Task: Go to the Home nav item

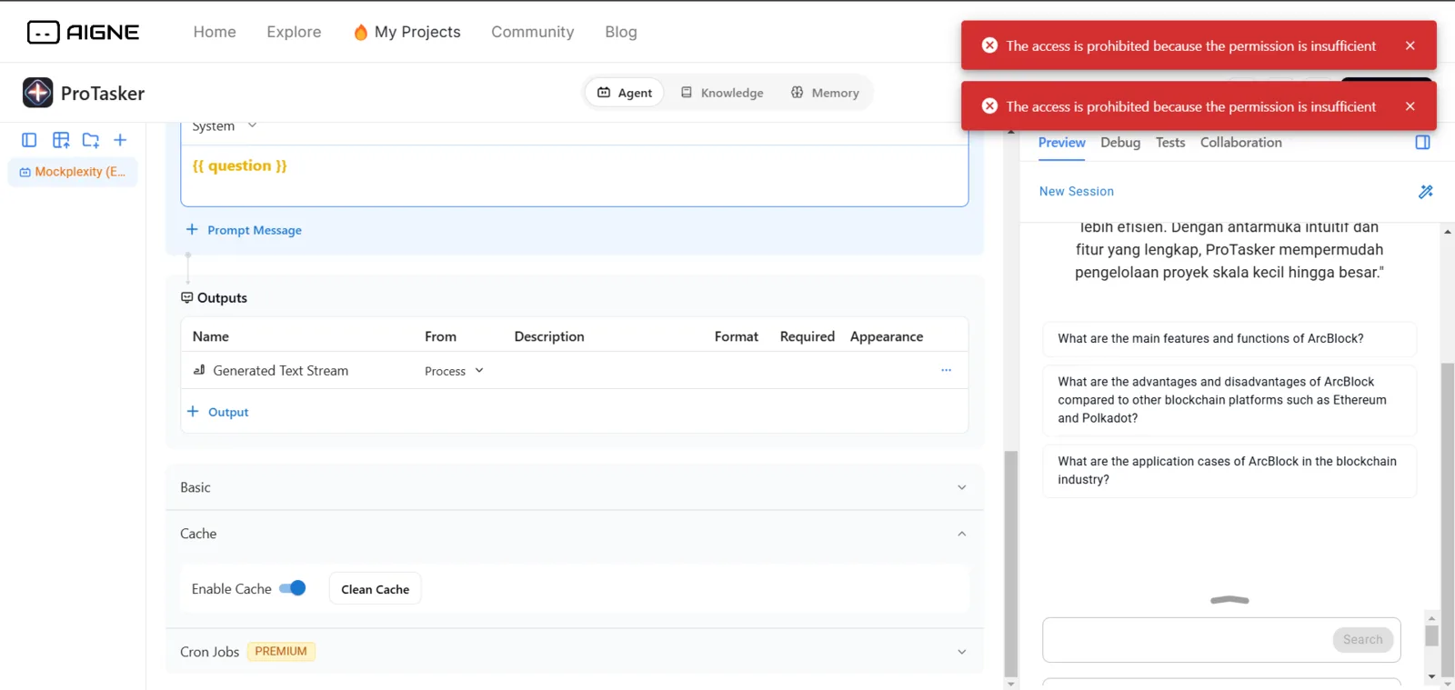Action: 215,32
